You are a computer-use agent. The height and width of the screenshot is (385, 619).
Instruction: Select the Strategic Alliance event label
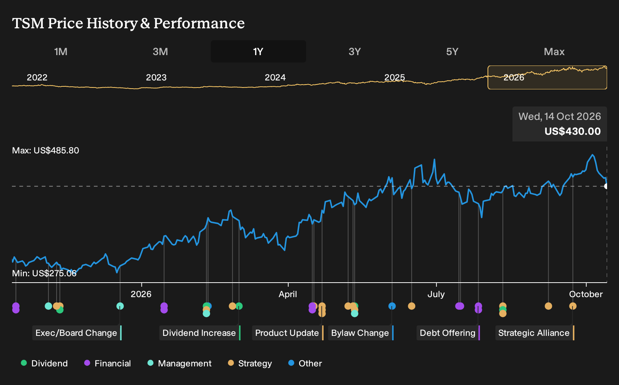tap(534, 333)
